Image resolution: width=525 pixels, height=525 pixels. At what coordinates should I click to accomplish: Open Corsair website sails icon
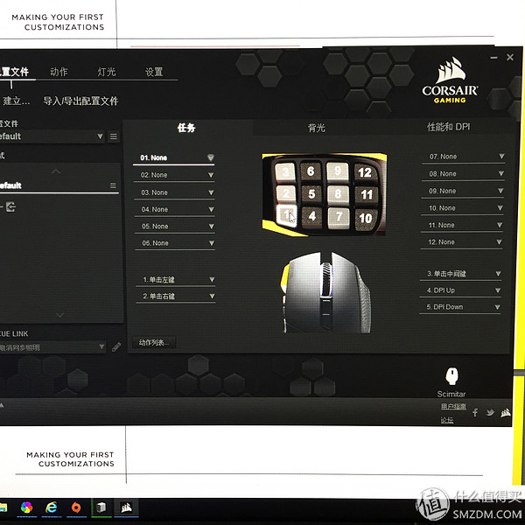pyautogui.click(x=506, y=412)
